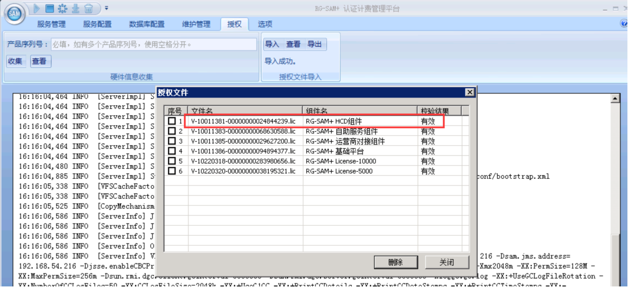Switch to the 服务配置 tab

[x=97, y=24]
